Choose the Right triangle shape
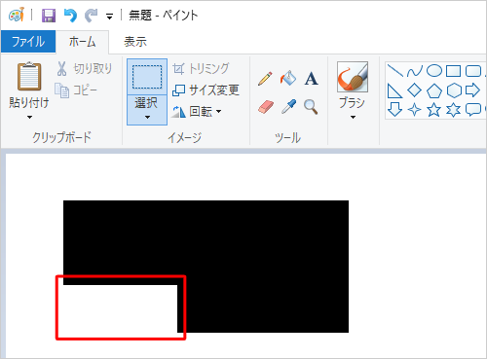 (x=394, y=90)
